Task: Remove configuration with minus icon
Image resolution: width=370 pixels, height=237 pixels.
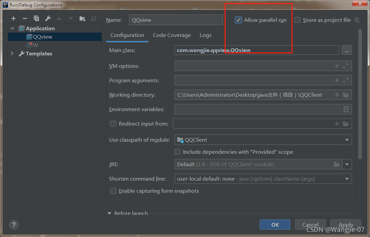Action: (25, 18)
